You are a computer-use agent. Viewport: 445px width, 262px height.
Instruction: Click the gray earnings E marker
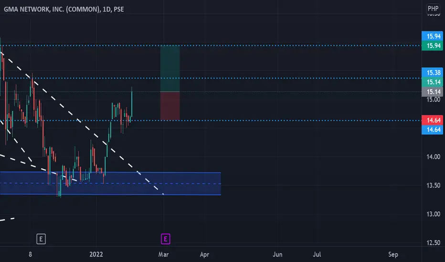click(41, 239)
